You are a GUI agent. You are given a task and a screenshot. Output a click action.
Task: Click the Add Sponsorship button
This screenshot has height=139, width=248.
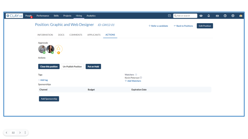click(x=49, y=99)
